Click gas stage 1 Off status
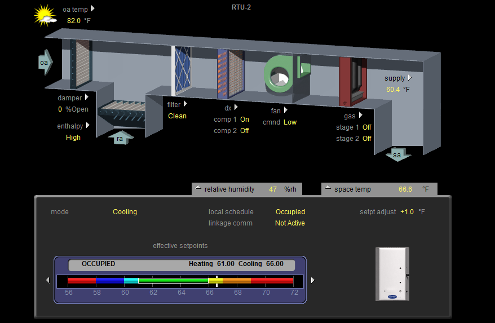This screenshot has width=495, height=323. [367, 127]
